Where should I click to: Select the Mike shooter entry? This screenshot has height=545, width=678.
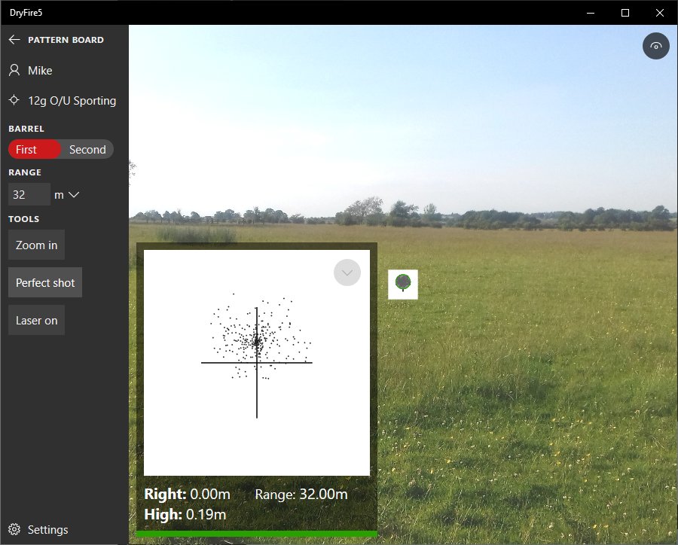pos(40,70)
